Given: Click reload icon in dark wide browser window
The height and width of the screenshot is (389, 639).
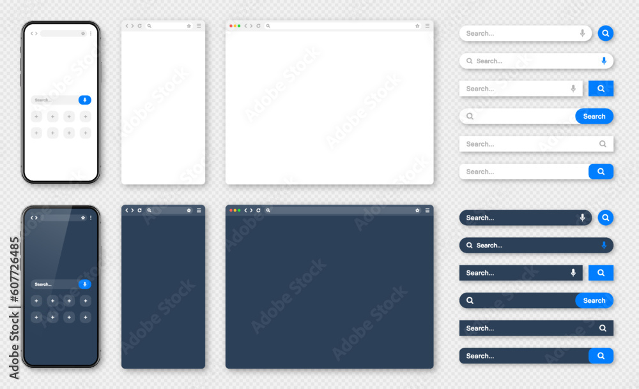Looking at the screenshot, I should tap(258, 210).
